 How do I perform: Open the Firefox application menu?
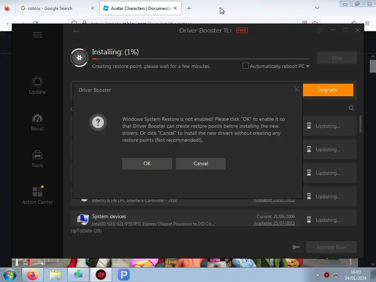(367, 23)
